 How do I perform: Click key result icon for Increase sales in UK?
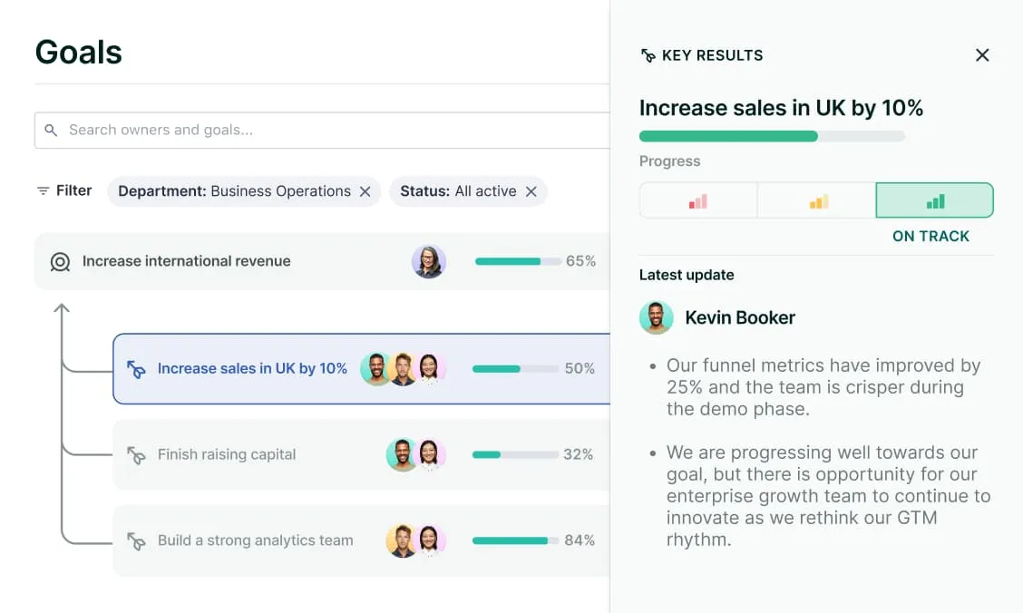click(136, 369)
